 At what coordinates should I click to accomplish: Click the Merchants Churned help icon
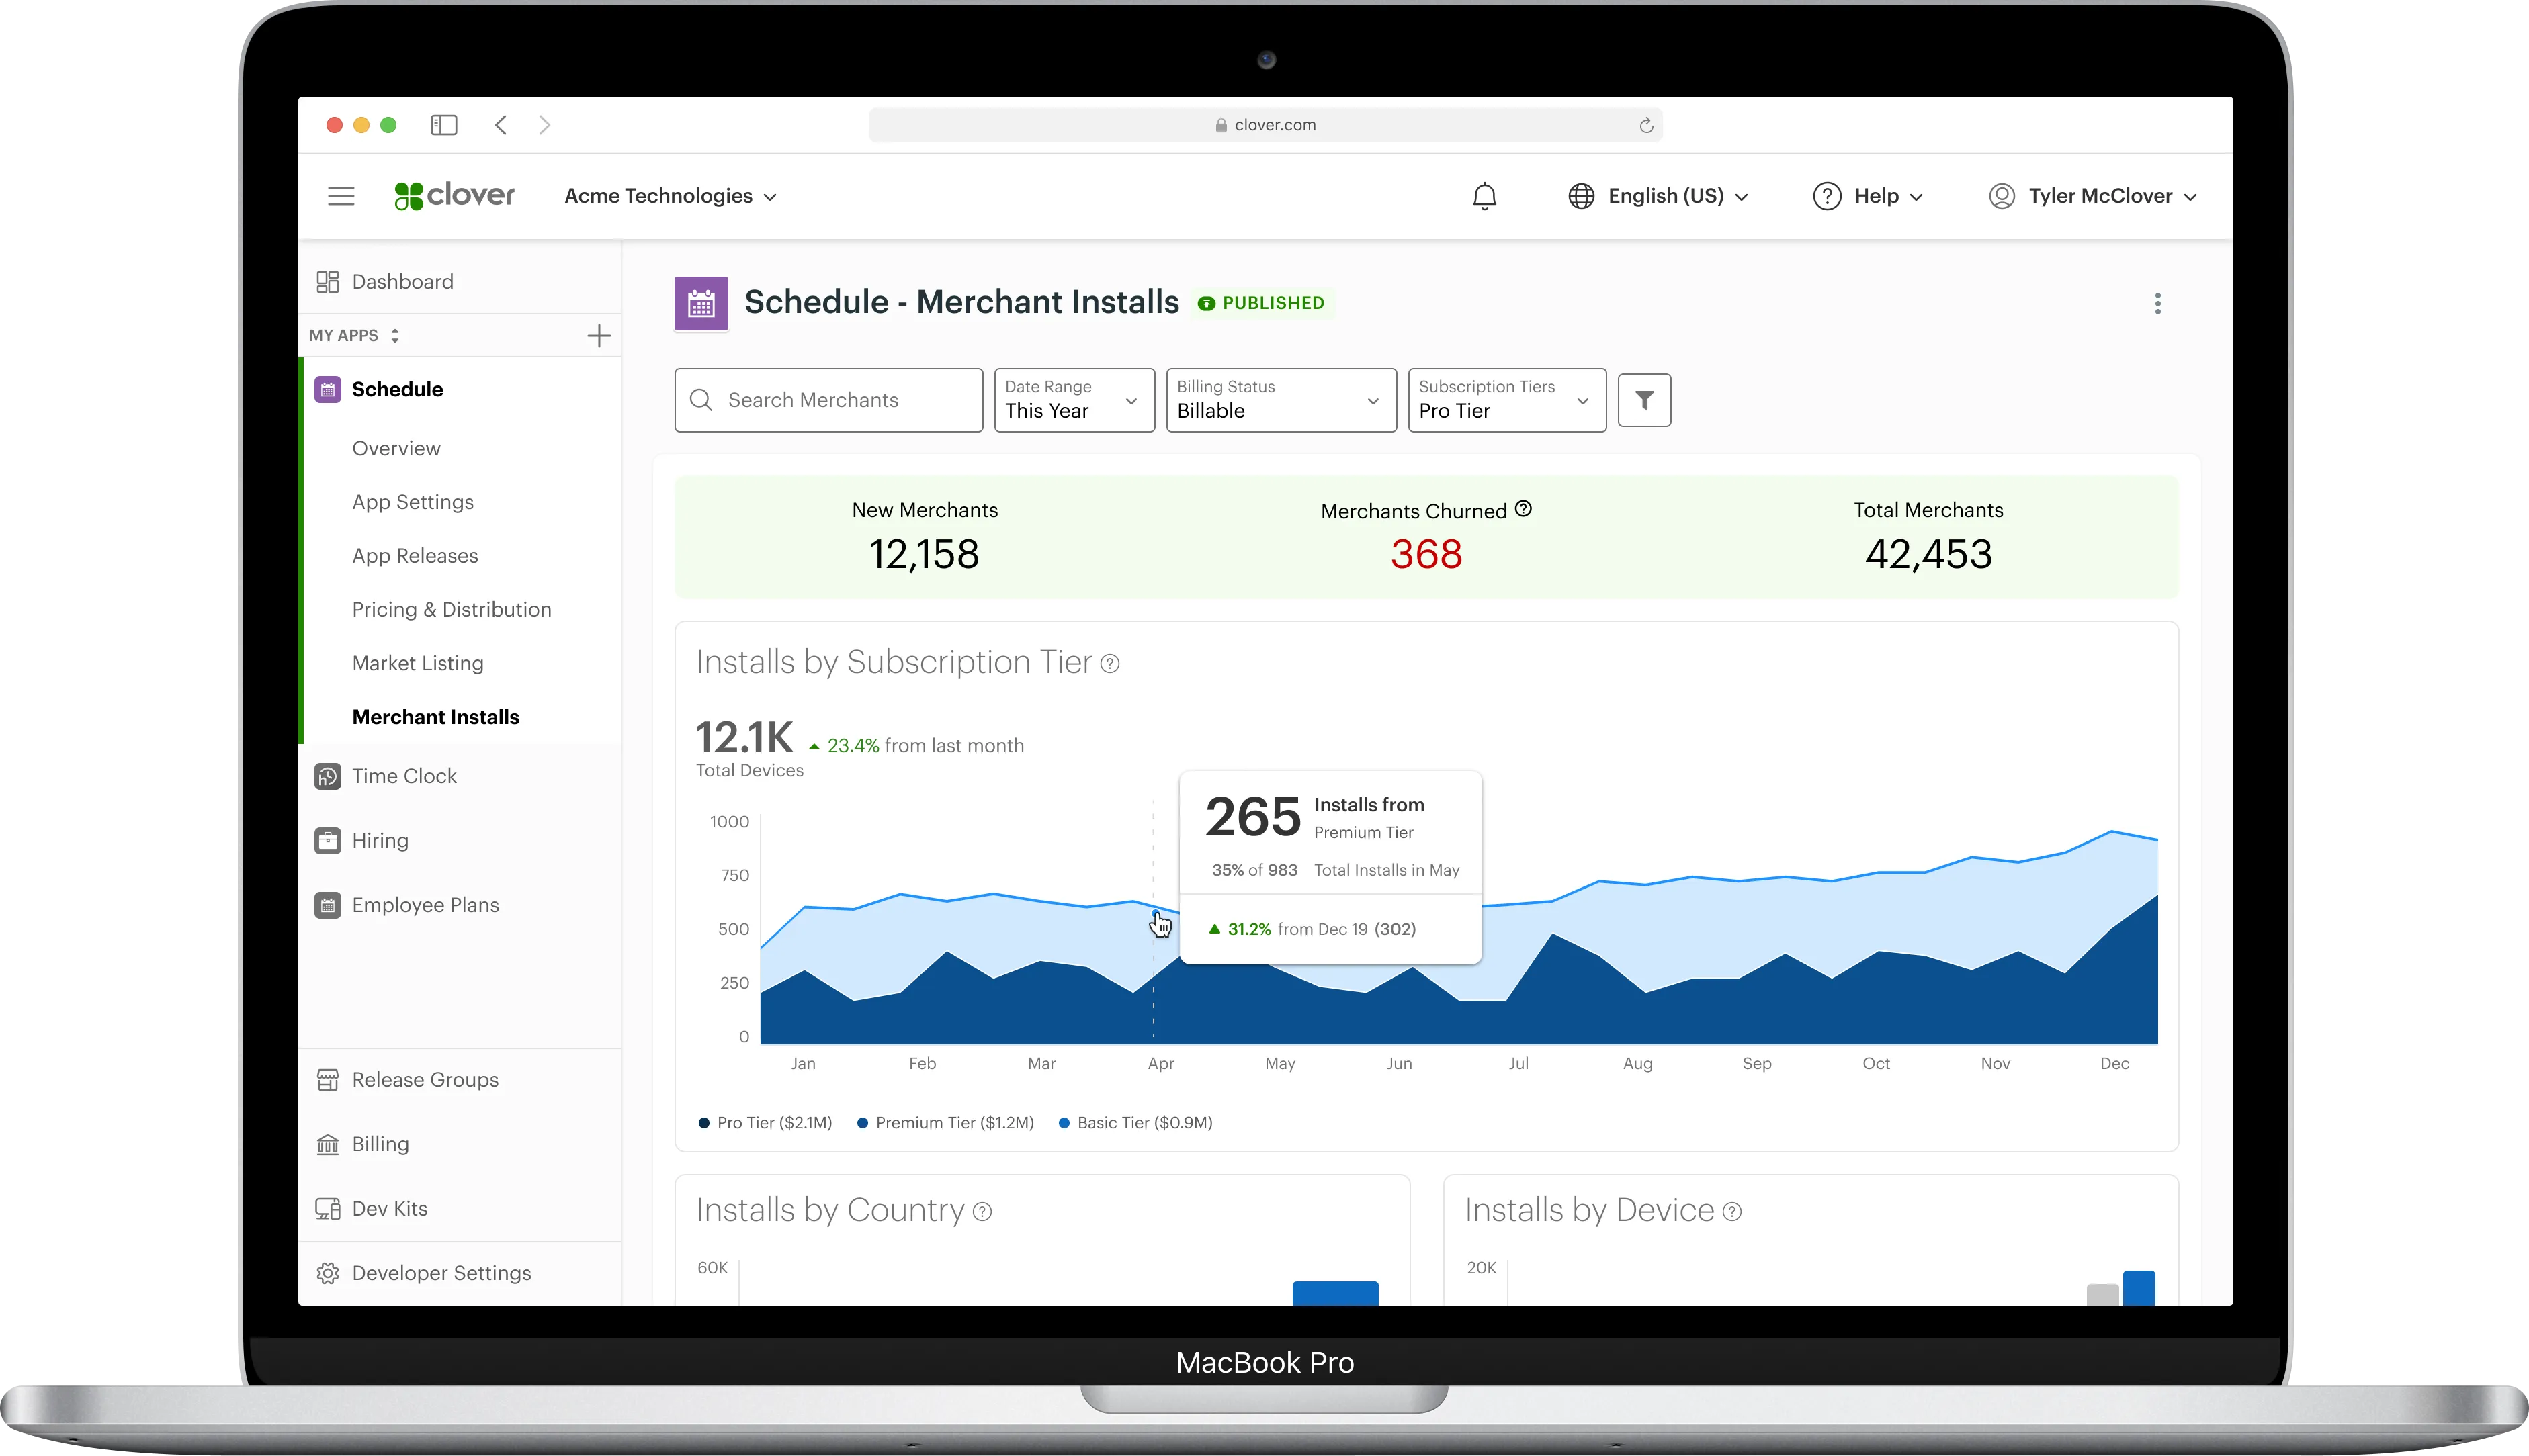coord(1523,509)
